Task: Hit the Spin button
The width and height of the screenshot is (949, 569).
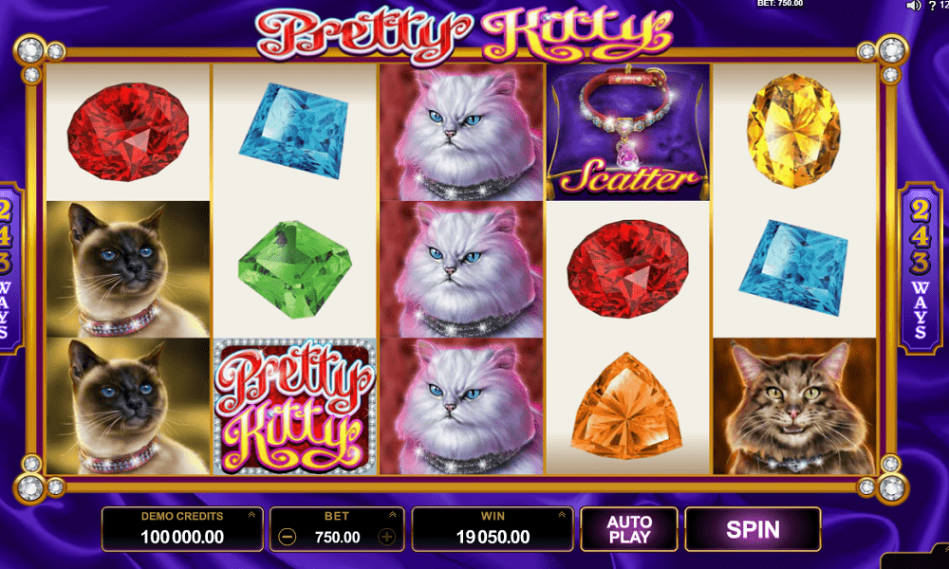Action: [x=753, y=529]
